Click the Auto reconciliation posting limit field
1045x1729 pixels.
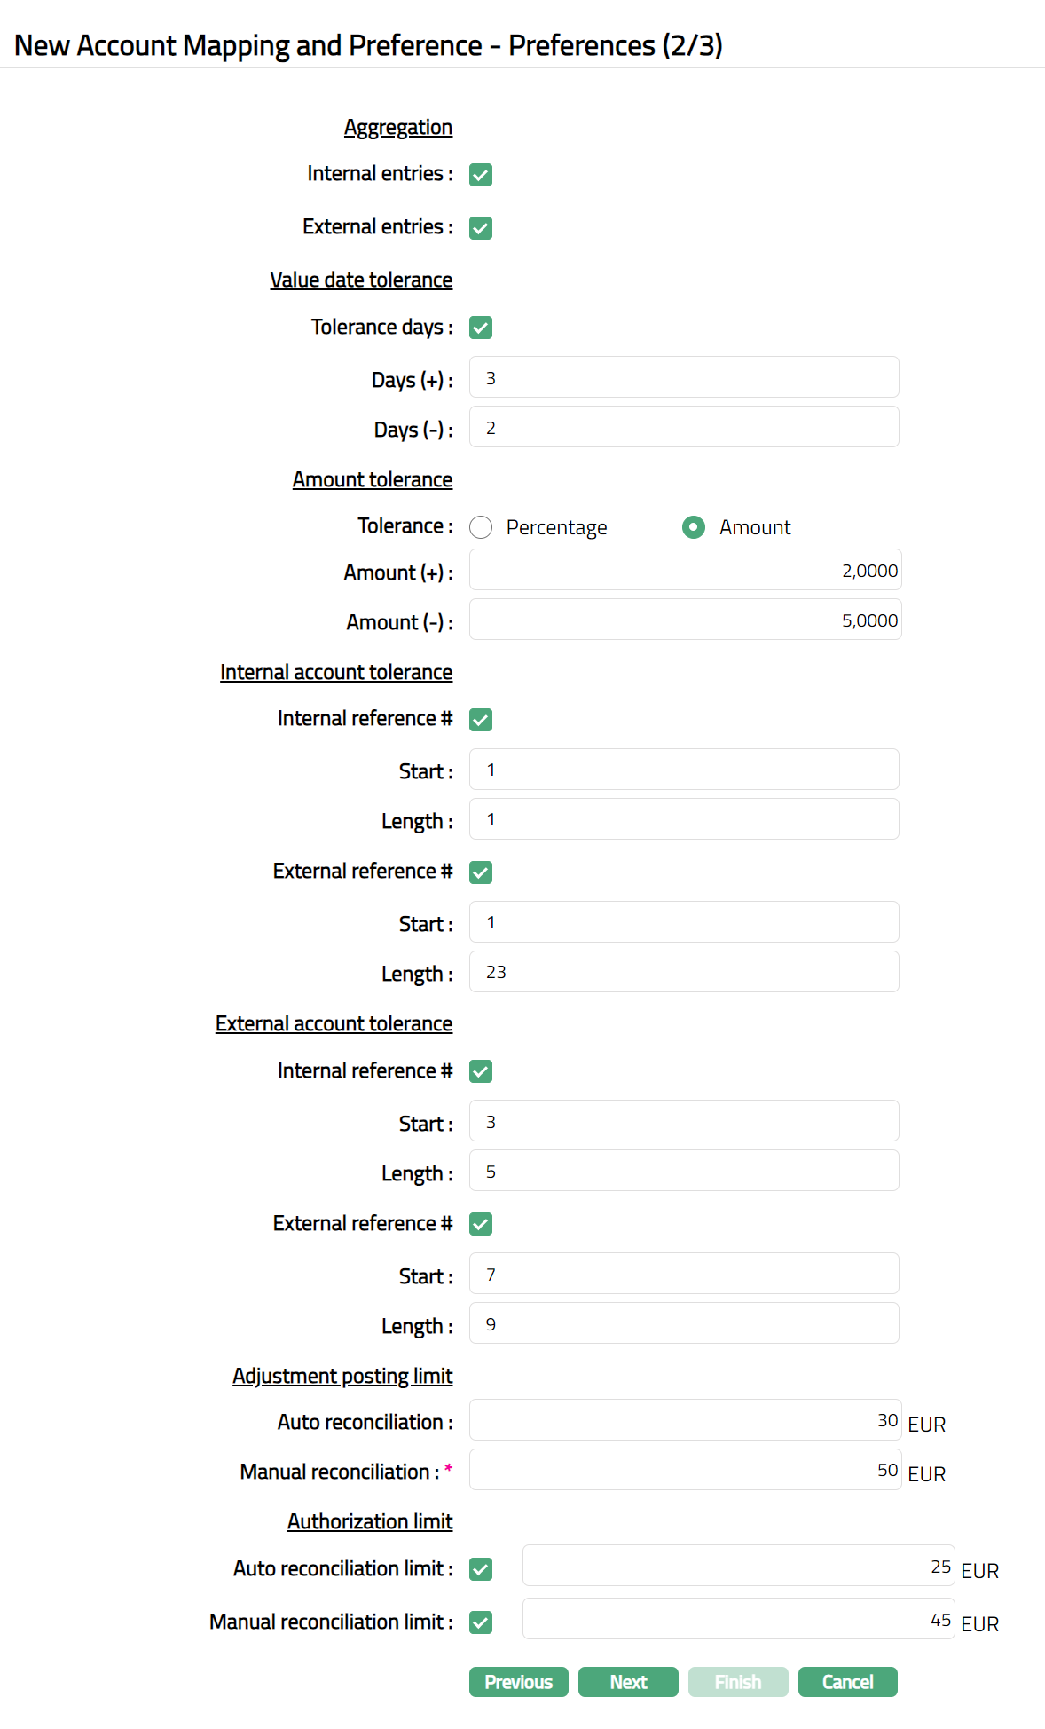pos(685,1420)
